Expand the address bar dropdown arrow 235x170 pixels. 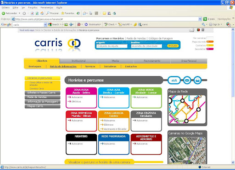coord(200,19)
